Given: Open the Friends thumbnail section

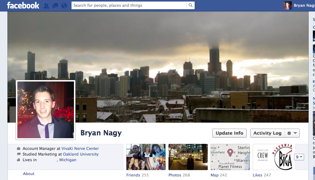Looking at the screenshot, I should (146, 157).
